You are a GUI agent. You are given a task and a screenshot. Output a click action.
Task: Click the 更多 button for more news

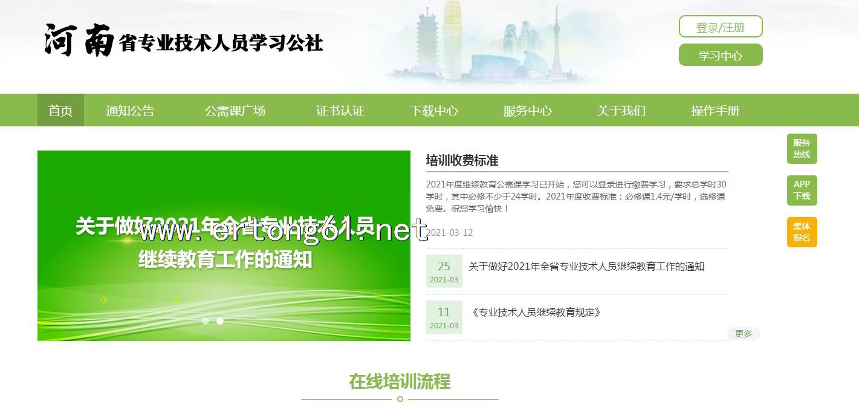click(743, 334)
